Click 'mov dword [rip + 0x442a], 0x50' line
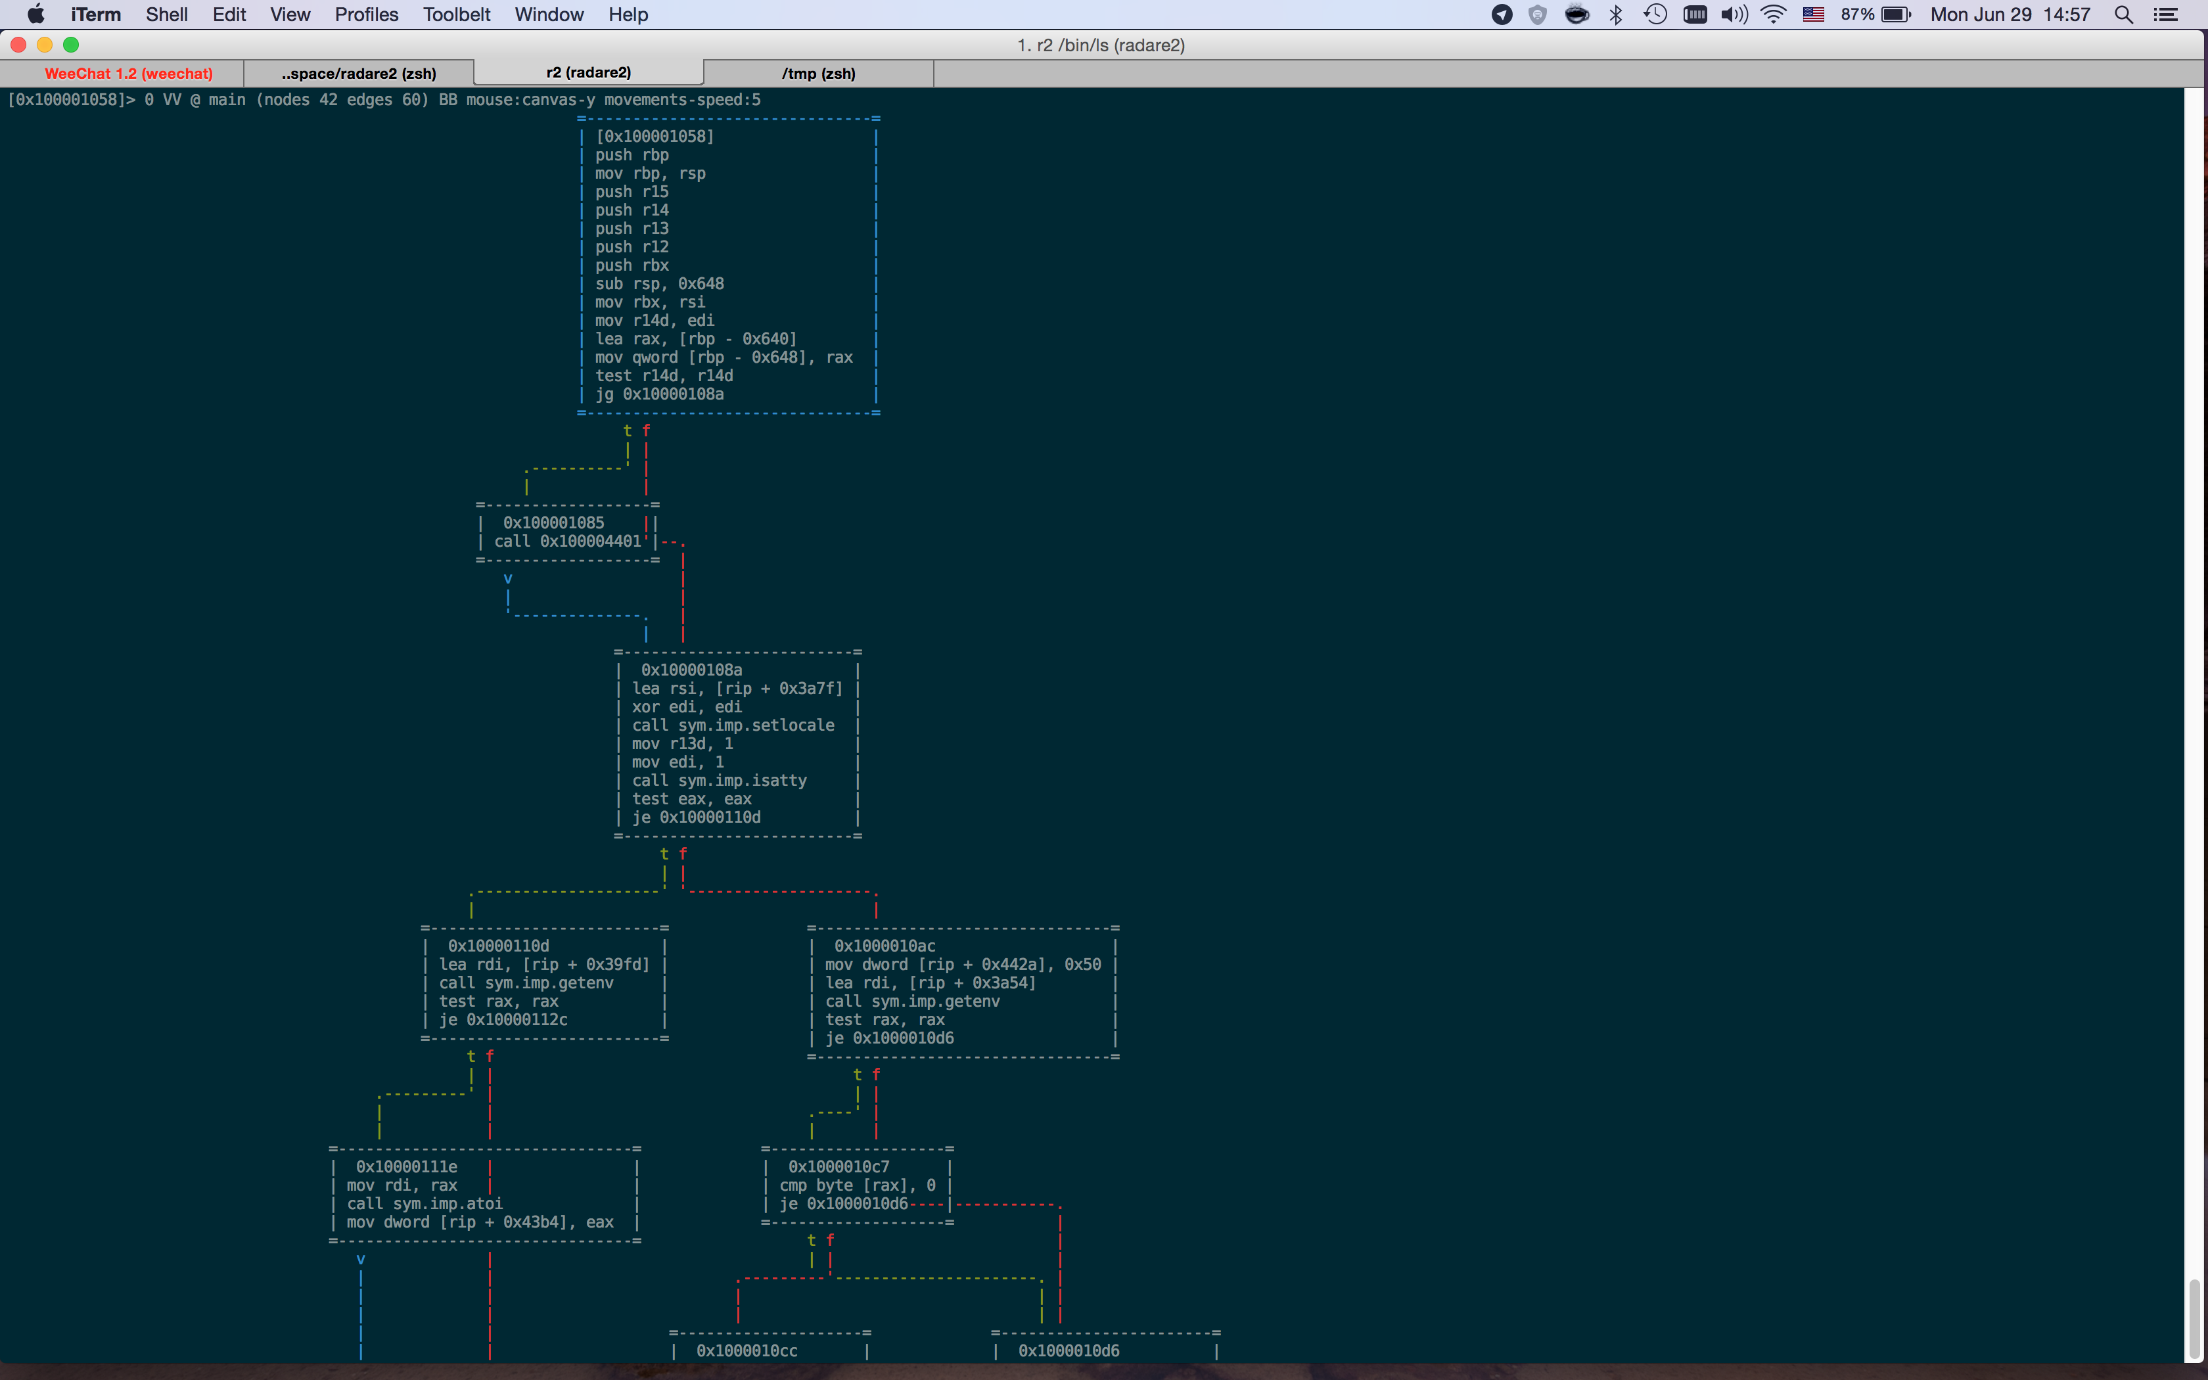2208x1380 pixels. [x=963, y=965]
